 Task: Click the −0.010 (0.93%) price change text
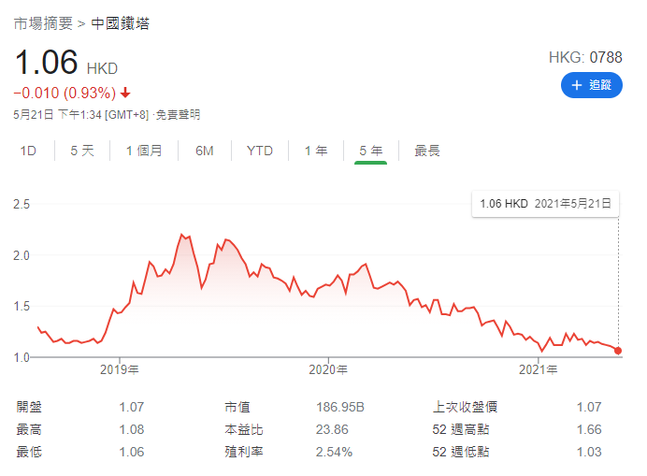(65, 93)
